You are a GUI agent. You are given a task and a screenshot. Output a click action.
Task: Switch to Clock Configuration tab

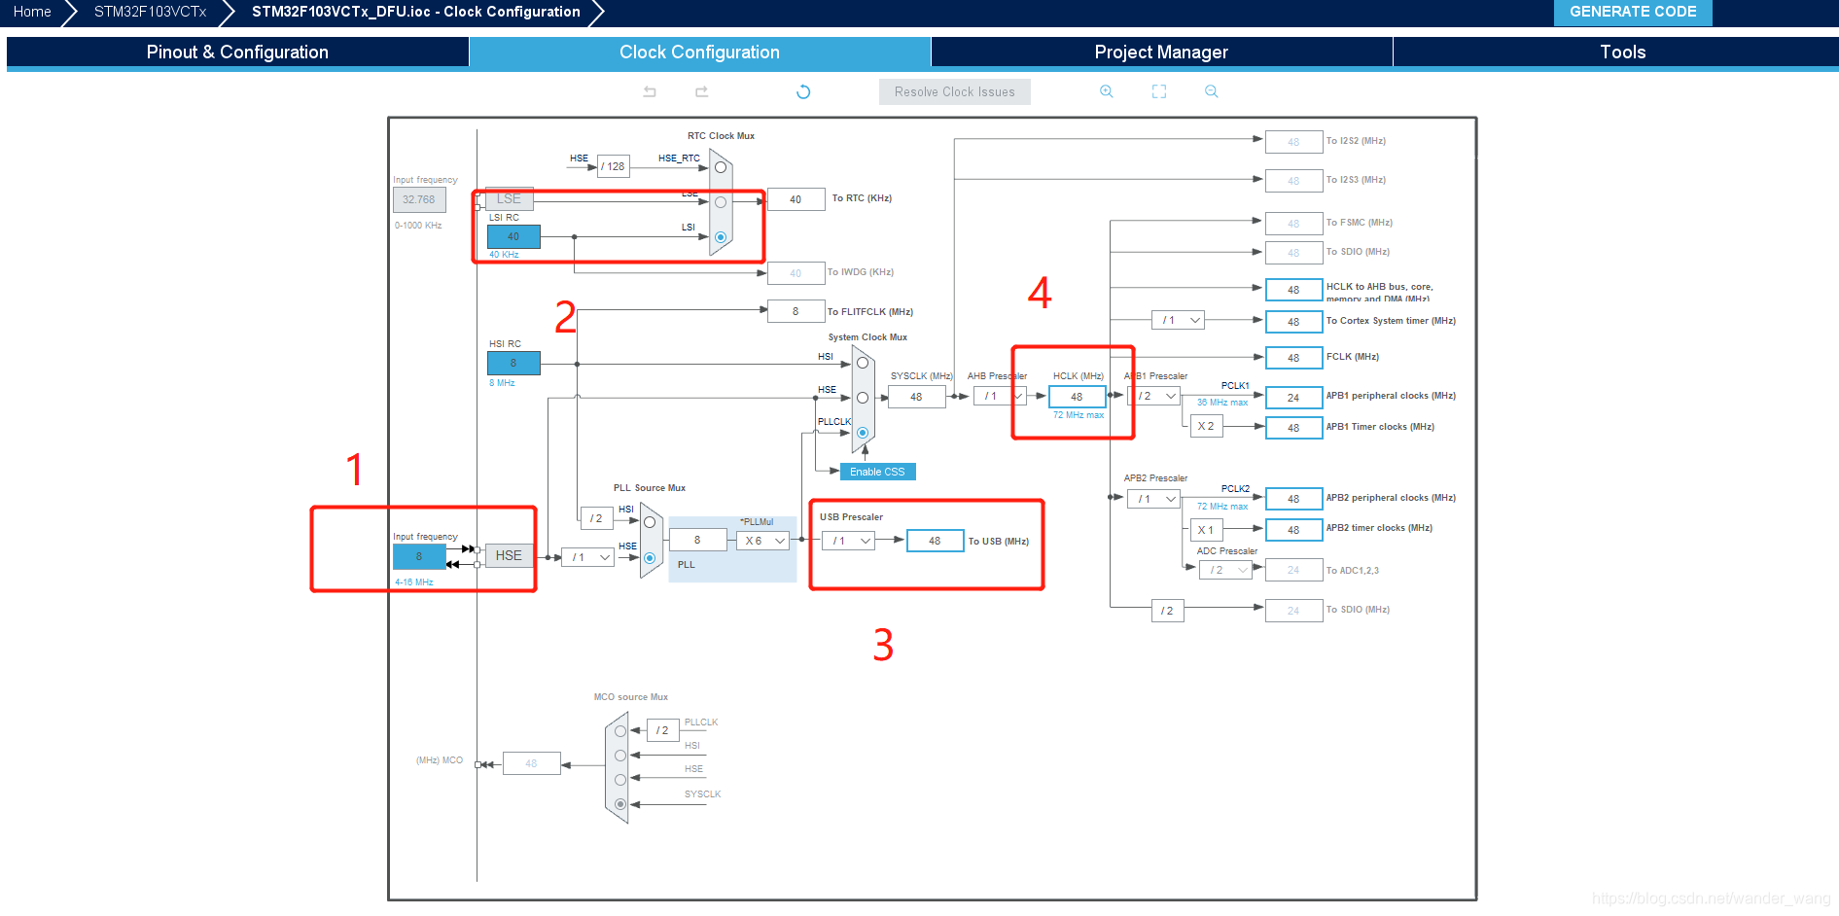click(699, 52)
